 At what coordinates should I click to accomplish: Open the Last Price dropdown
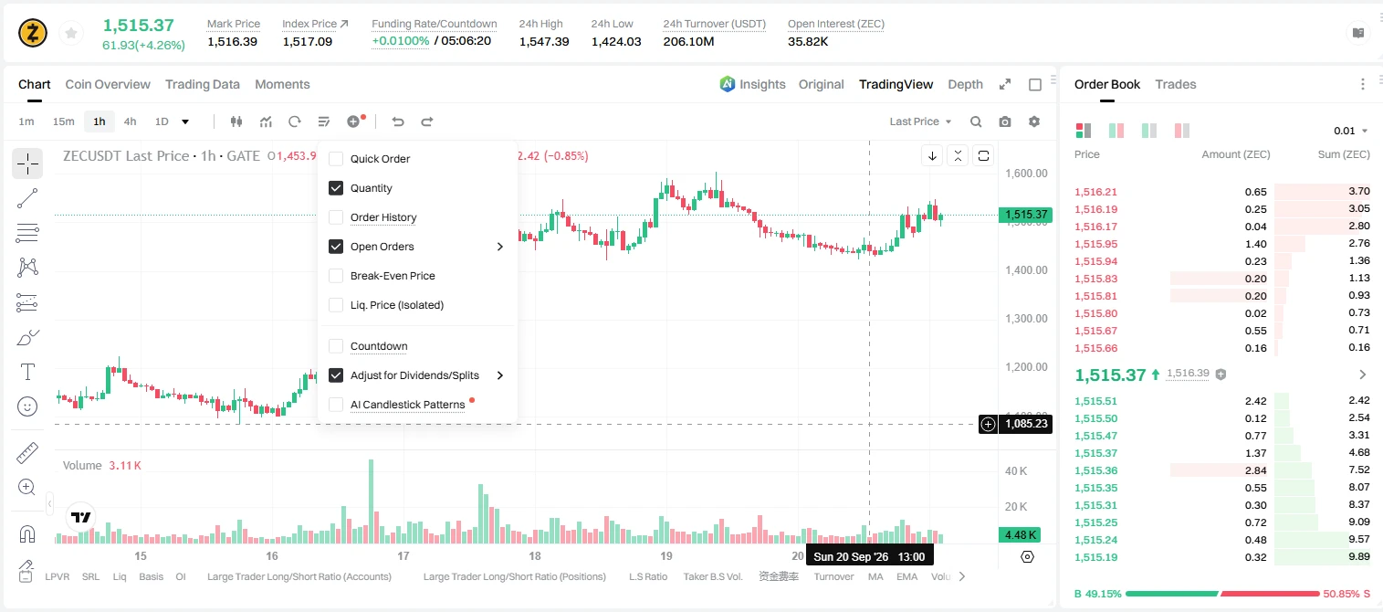pos(920,121)
